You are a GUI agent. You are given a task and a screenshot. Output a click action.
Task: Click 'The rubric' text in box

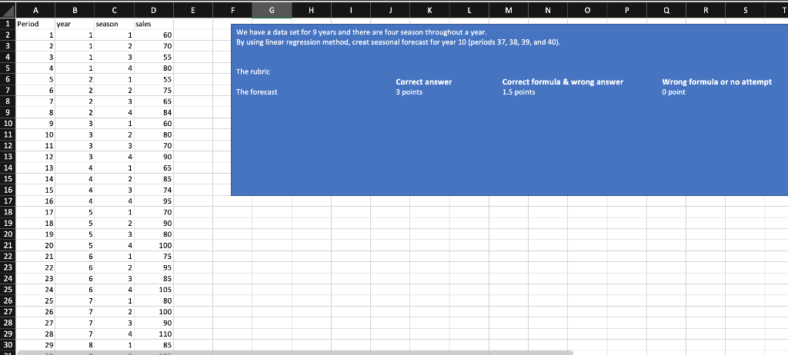coord(252,71)
